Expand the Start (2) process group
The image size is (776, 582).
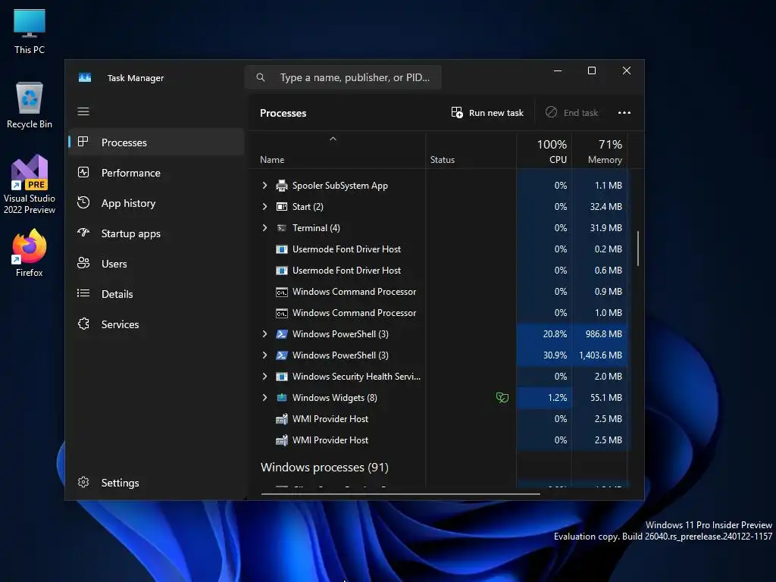coord(264,207)
